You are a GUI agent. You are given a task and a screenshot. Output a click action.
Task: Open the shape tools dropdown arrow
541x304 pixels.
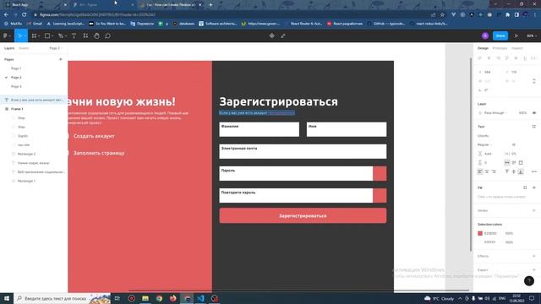[52, 36]
